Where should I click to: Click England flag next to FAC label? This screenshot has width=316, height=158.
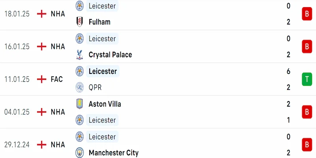(41, 79)
